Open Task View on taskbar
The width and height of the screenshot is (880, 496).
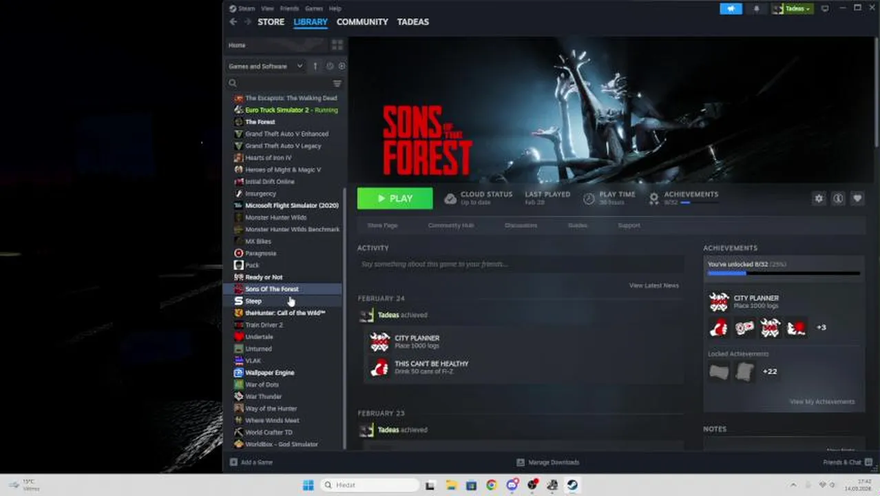coord(430,485)
